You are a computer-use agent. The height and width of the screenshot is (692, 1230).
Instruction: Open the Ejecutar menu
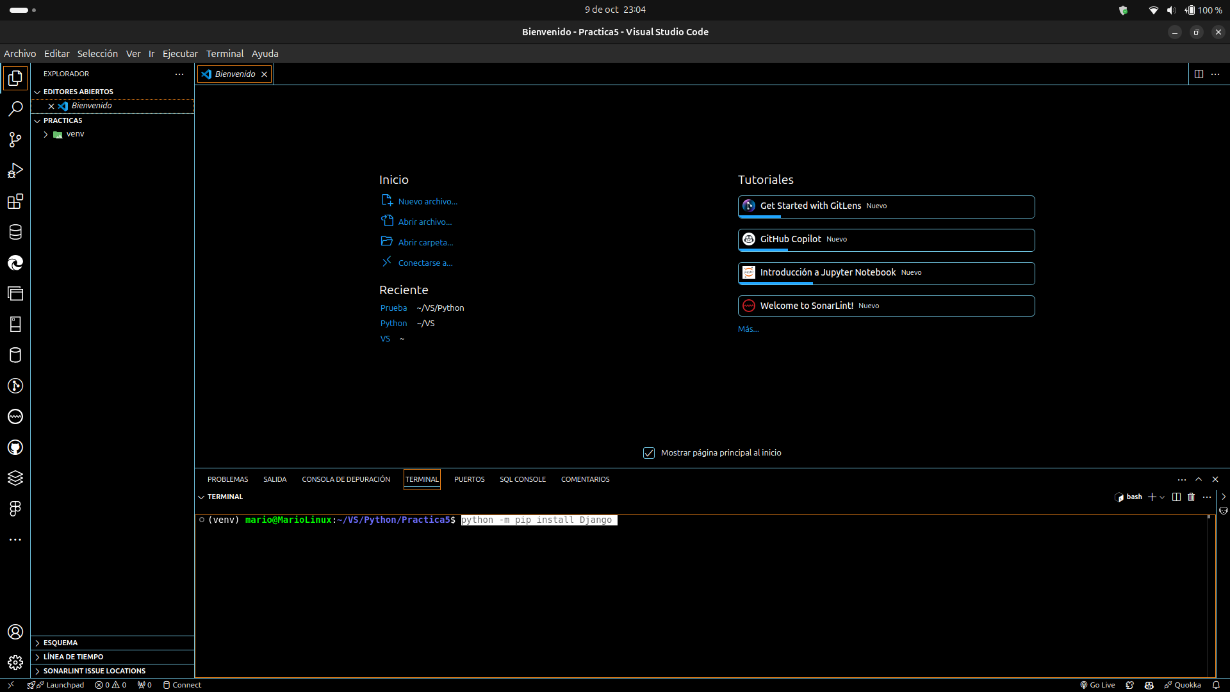point(180,54)
